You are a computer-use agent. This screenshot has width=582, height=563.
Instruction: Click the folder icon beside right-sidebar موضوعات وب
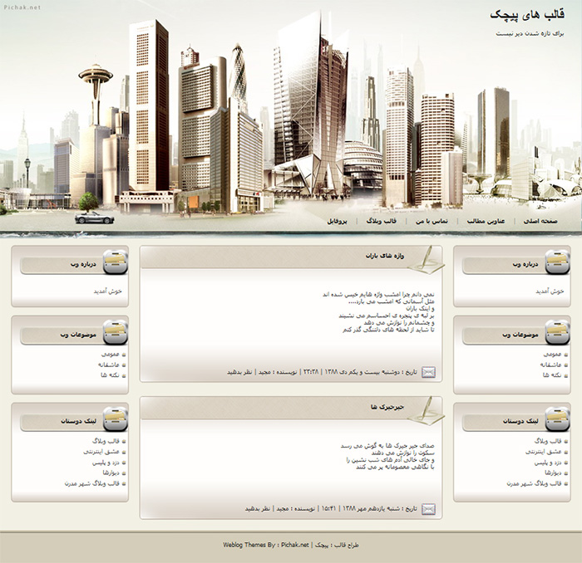pyautogui.click(x=557, y=332)
